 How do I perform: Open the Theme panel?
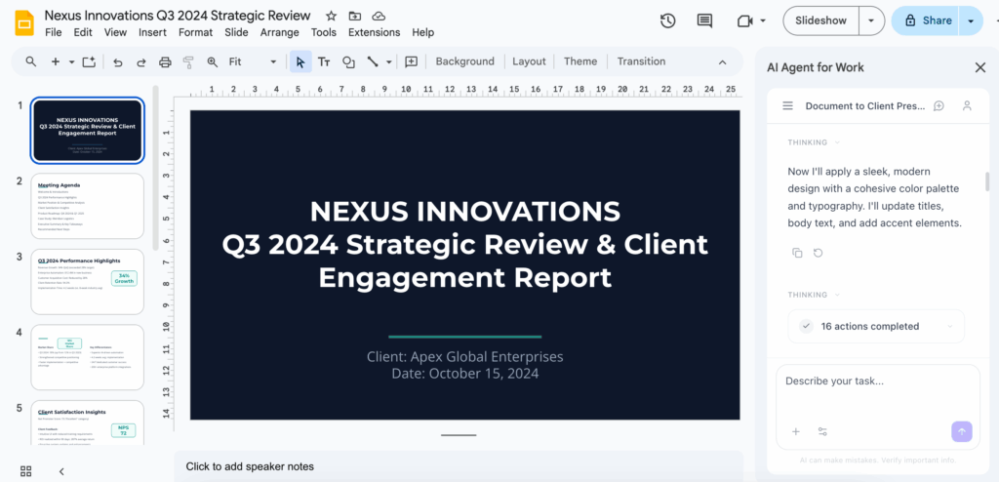(x=580, y=61)
